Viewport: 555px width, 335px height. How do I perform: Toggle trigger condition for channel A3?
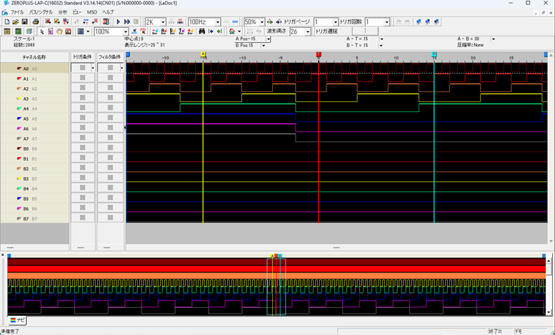[82, 98]
